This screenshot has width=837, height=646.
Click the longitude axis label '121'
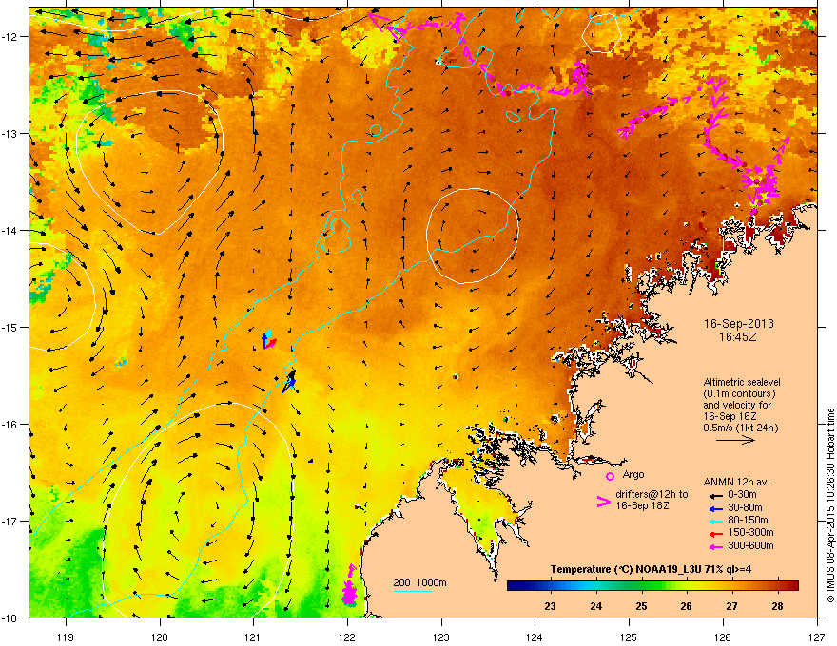pos(253,636)
